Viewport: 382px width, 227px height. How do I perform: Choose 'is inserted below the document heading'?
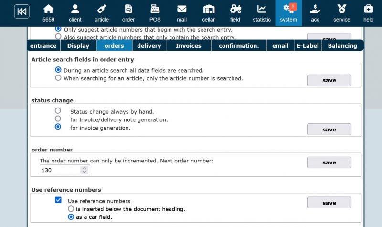[71, 209]
